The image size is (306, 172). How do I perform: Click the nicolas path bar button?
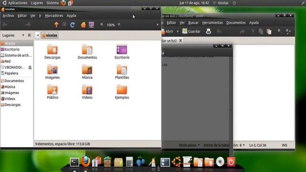click(x=50, y=35)
